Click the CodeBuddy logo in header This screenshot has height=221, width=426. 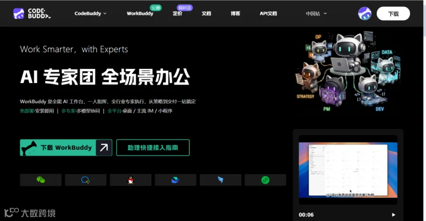click(x=32, y=13)
